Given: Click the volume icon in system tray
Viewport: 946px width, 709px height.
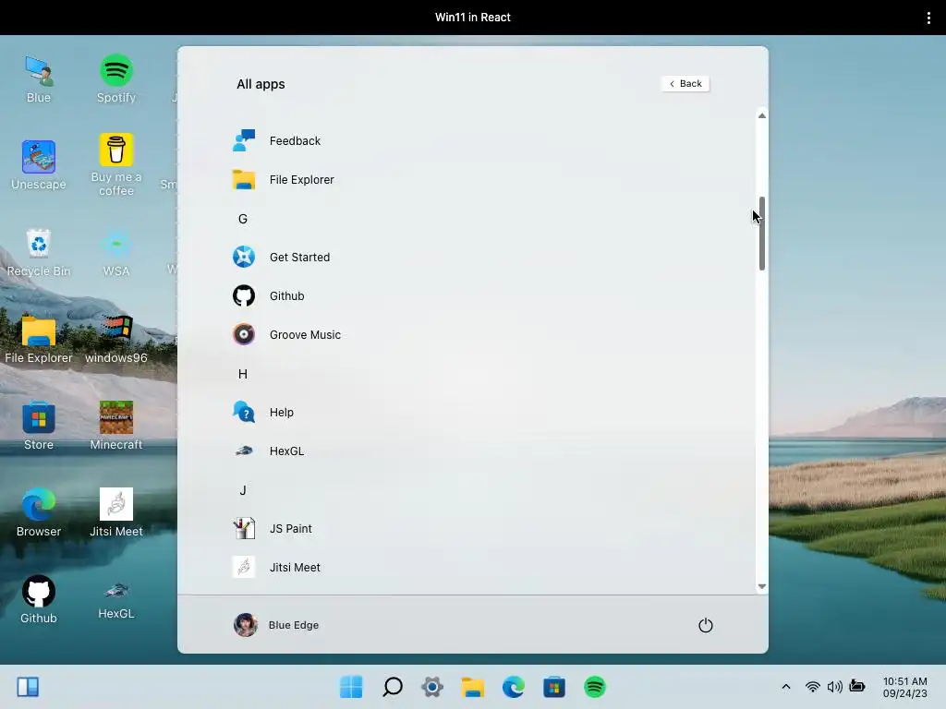Looking at the screenshot, I should 835,687.
